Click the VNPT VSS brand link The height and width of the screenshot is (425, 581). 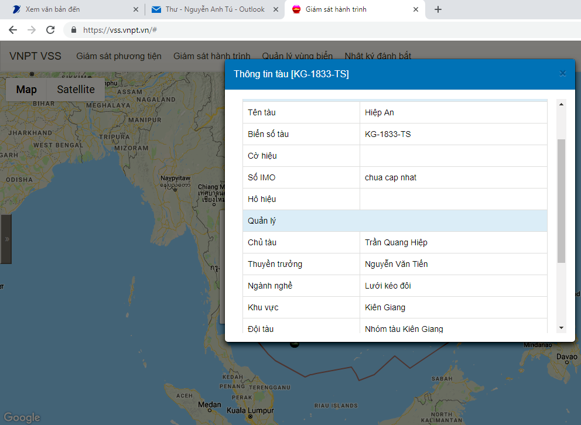tap(35, 56)
